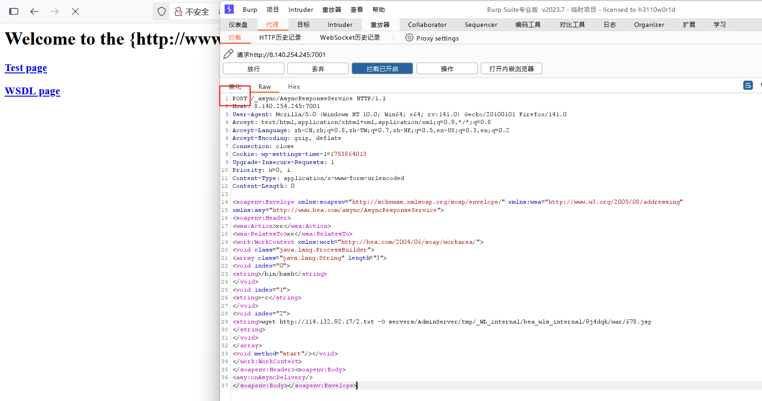The height and width of the screenshot is (401, 762).
Task: Click the Host header value 8.140.254.245:7001
Action: pyautogui.click(x=287, y=106)
